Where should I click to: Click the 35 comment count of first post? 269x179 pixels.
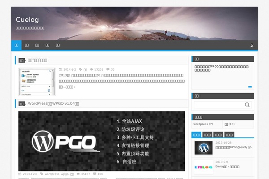click(x=113, y=69)
